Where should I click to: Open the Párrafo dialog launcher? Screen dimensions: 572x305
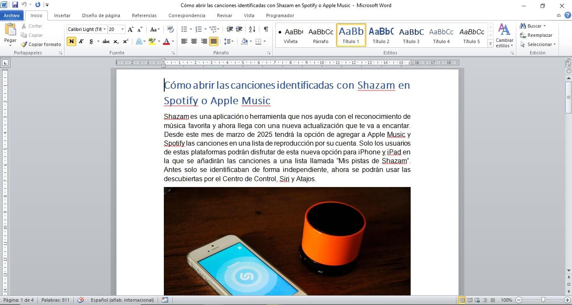pos(269,53)
